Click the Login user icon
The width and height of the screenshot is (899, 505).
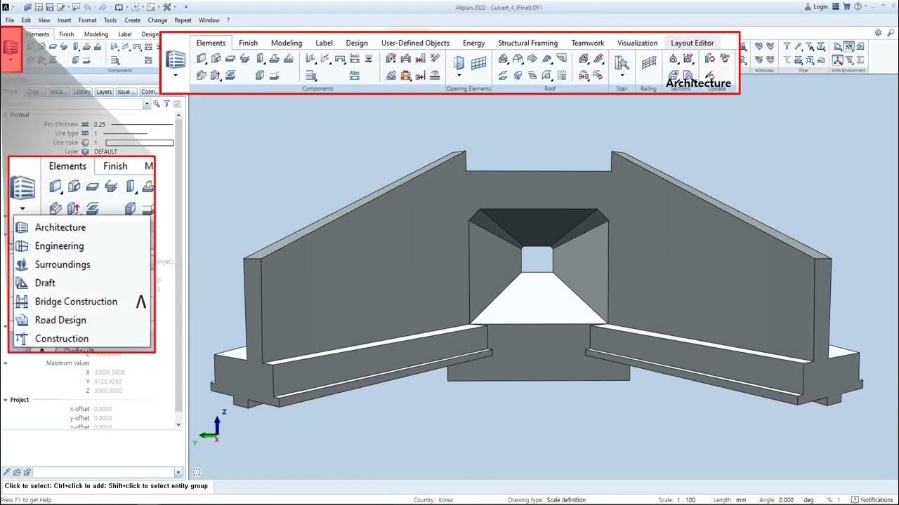click(806, 6)
